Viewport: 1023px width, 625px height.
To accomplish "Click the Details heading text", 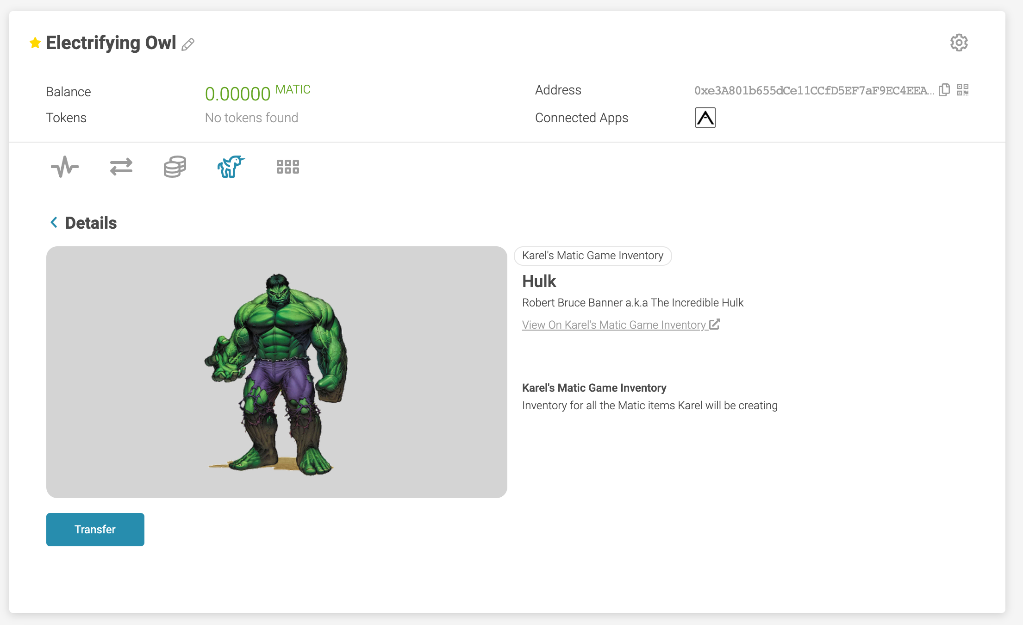I will click(91, 223).
